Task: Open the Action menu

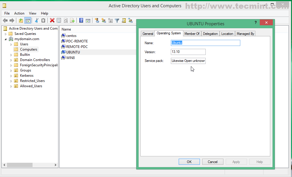Action: tap(19, 13)
